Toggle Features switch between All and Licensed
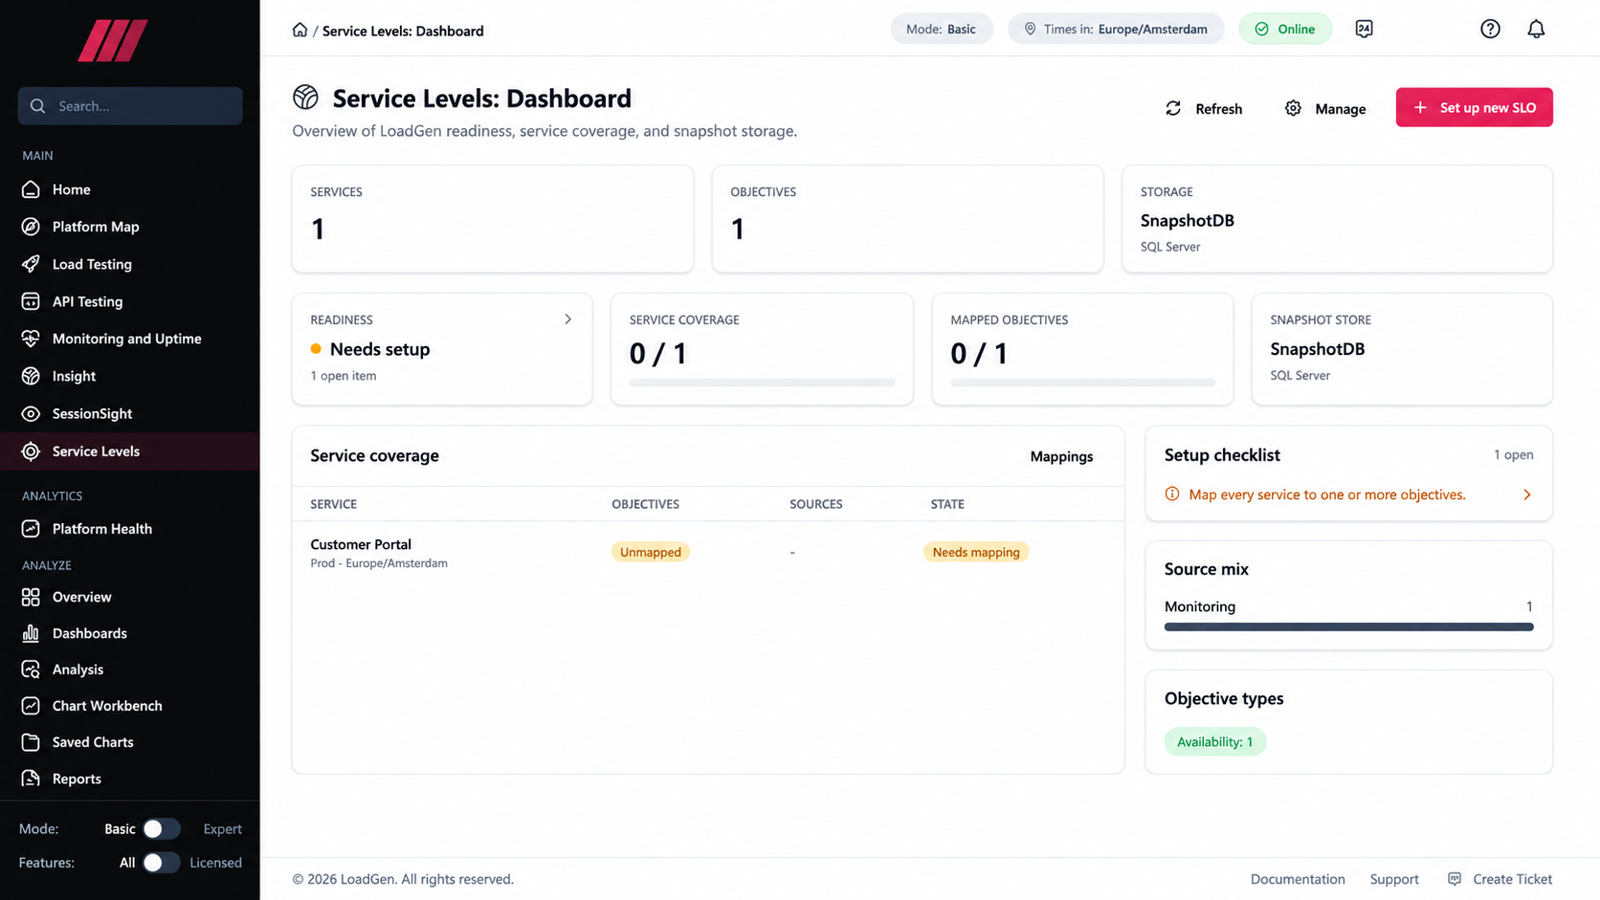 tap(161, 863)
